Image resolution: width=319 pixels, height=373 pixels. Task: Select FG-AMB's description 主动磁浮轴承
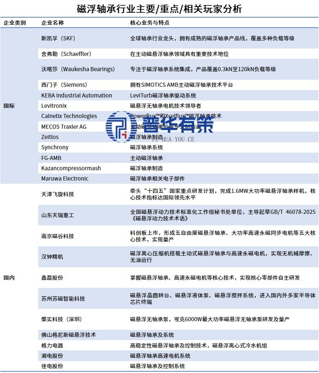147,158
